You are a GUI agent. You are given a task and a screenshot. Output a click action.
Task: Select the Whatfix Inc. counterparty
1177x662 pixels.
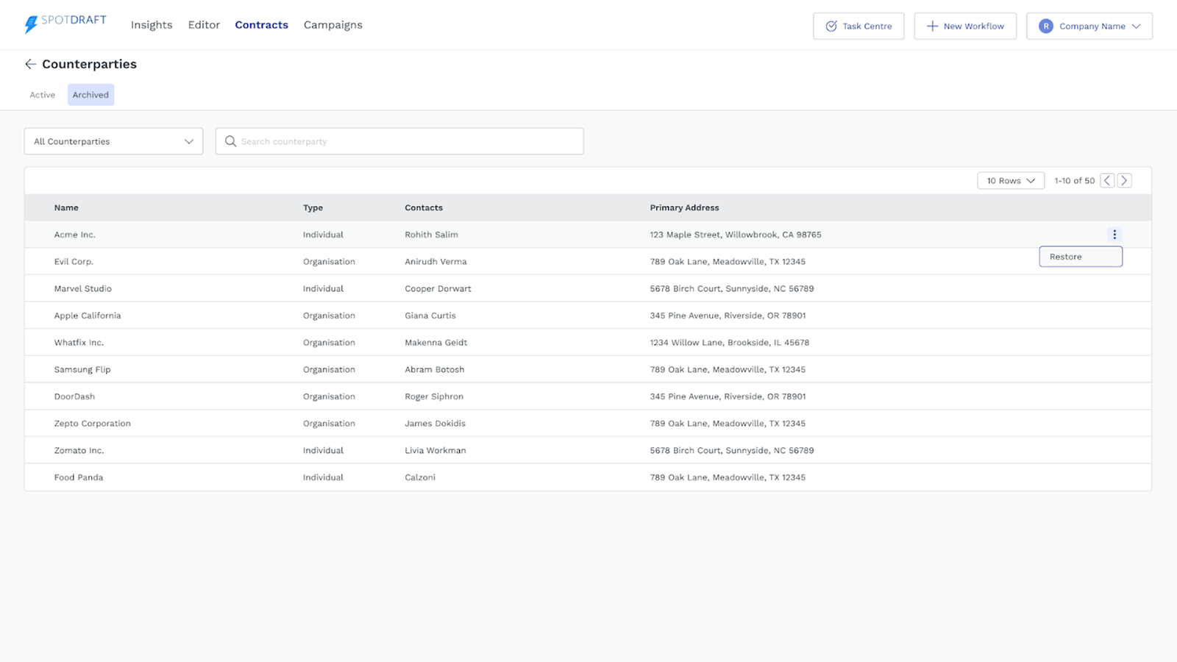(x=79, y=343)
